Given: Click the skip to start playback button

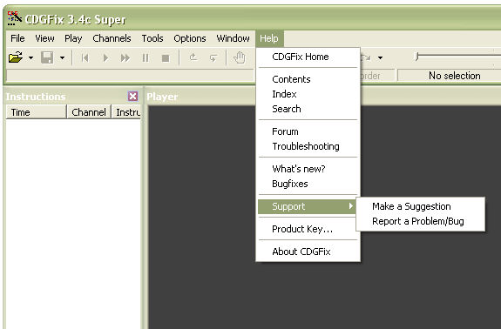Looking at the screenshot, I should (x=85, y=58).
